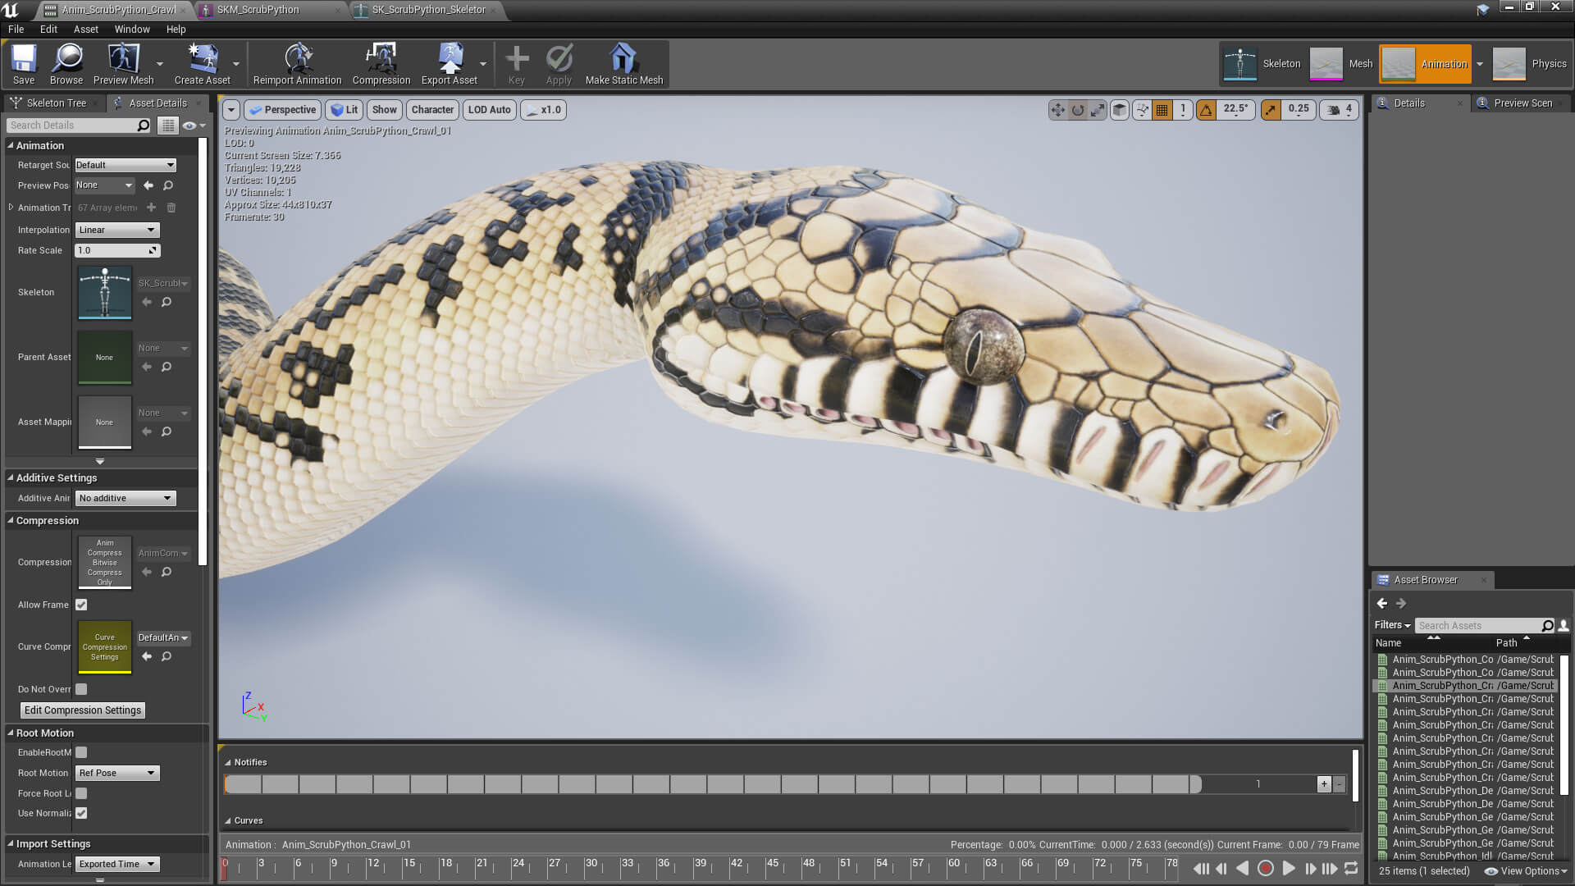This screenshot has width=1575, height=886.
Task: Step to the first frame of the animation
Action: [x=1201, y=868]
